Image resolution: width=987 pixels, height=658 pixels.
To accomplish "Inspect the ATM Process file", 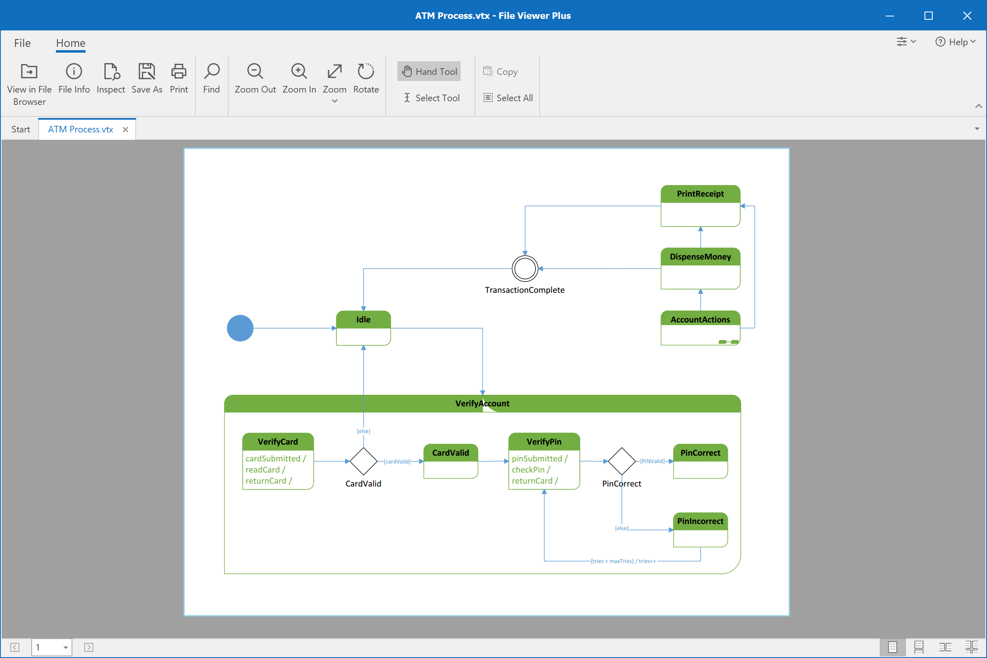I will pyautogui.click(x=111, y=80).
